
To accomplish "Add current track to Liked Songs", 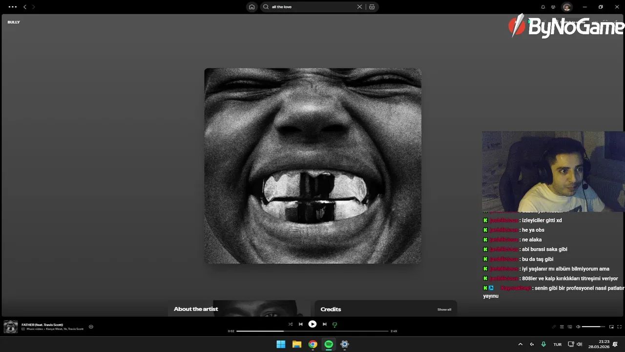I will pos(91,327).
